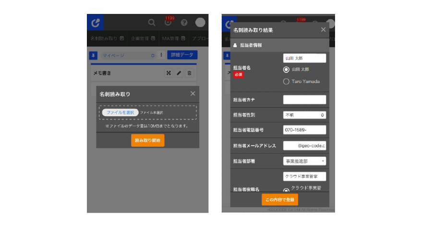Viewport: 432px width, 226px height.
Task: Click the 担当者メールアドレス input field
Action: click(304, 145)
